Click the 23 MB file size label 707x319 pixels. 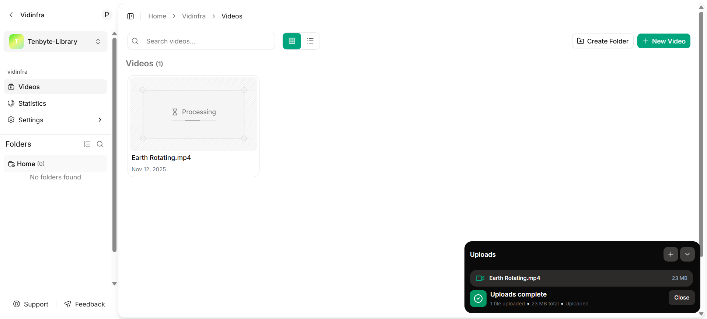pos(679,278)
